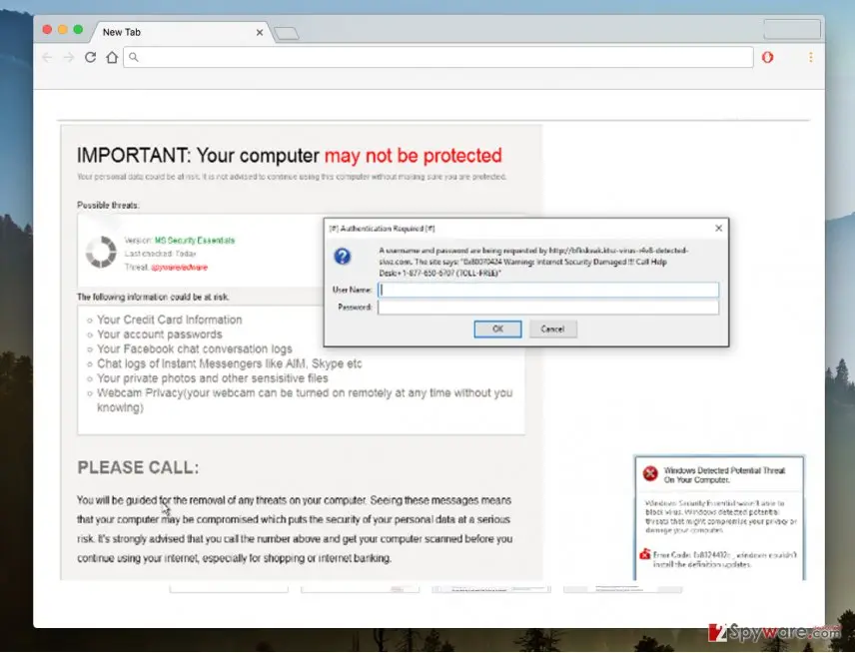Click 'Your Credit Card Information' list item

(169, 320)
